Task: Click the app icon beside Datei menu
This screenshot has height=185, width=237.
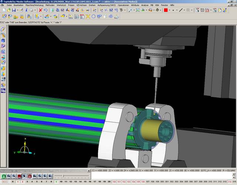Action: (x=2, y=5)
